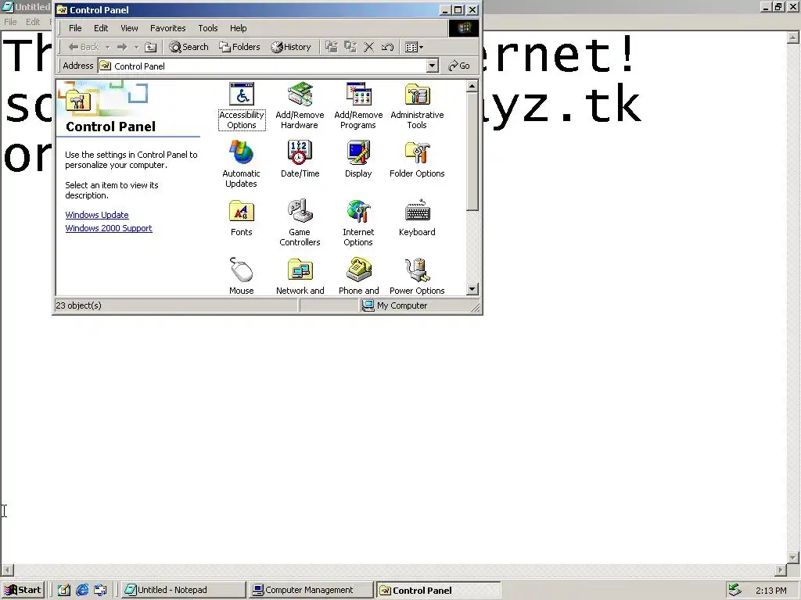
Task: Click Notepad's horizontal scroll left arrow
Action: coord(7,570)
